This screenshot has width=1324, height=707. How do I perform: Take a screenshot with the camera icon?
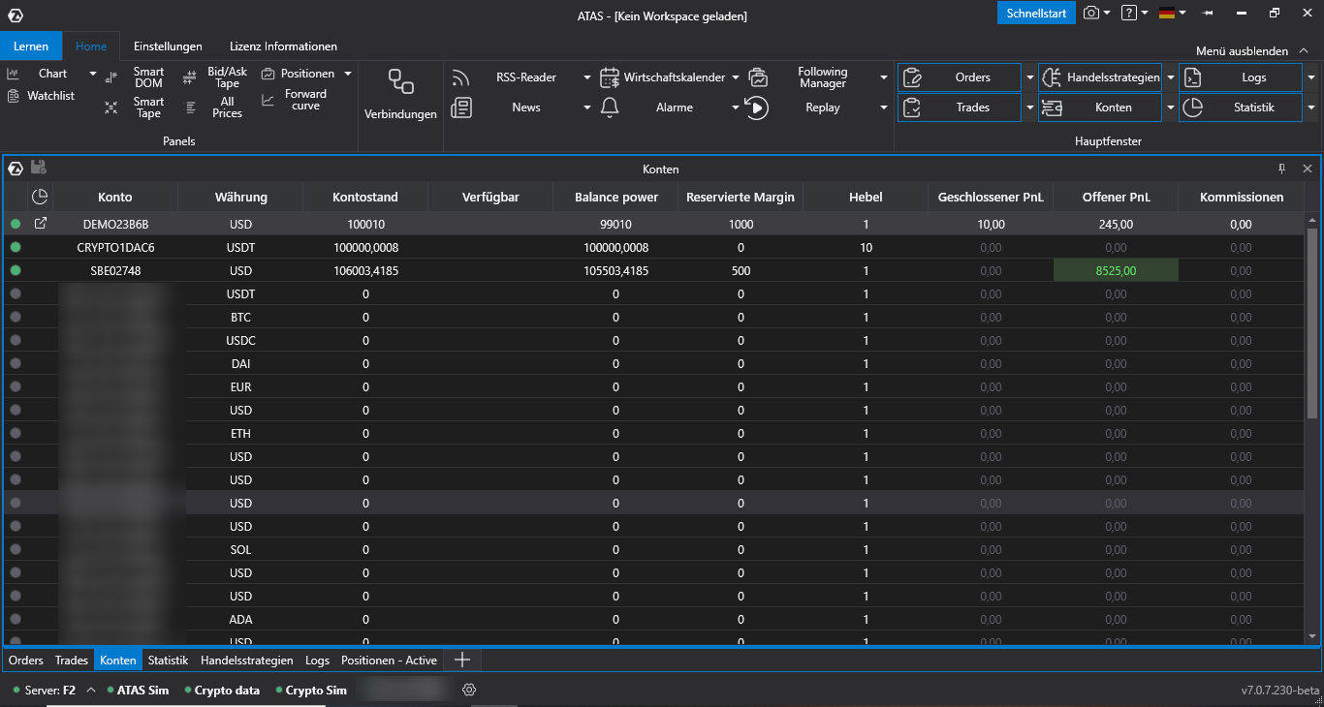click(1091, 13)
